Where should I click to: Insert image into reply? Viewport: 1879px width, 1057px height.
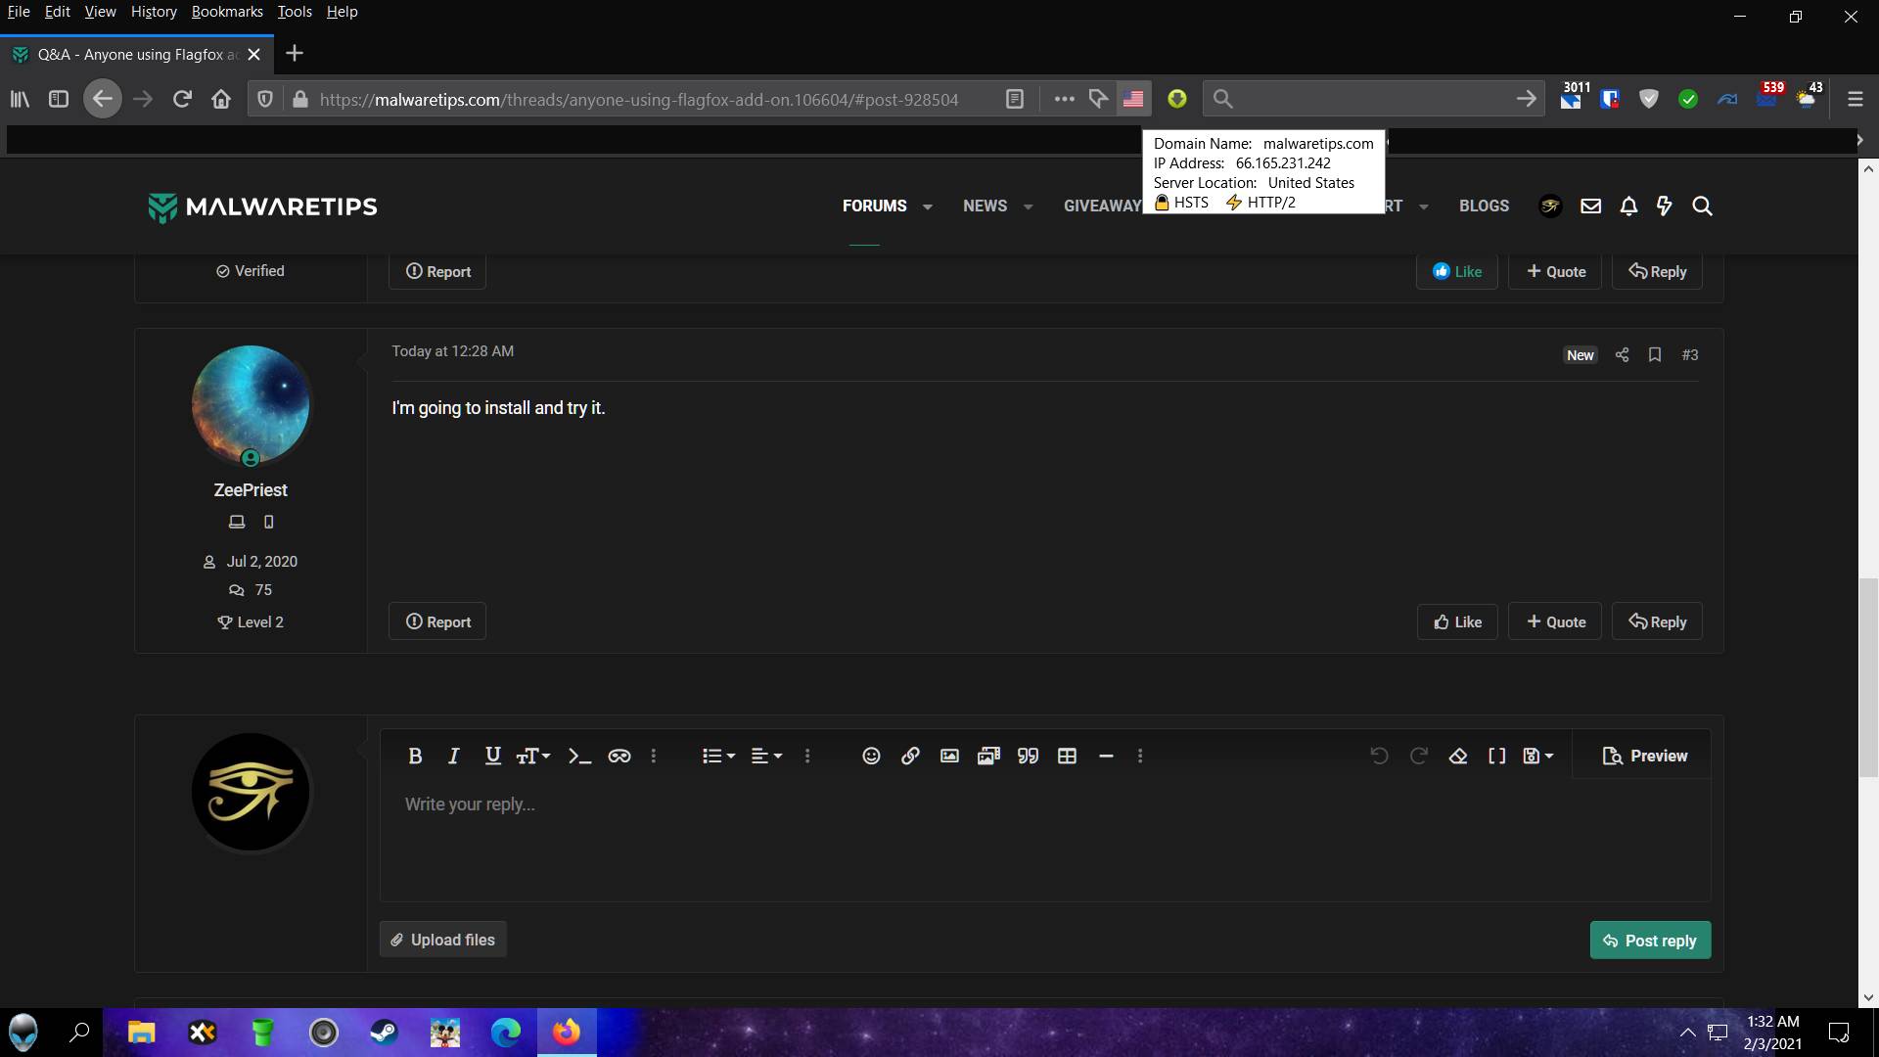coord(949,756)
